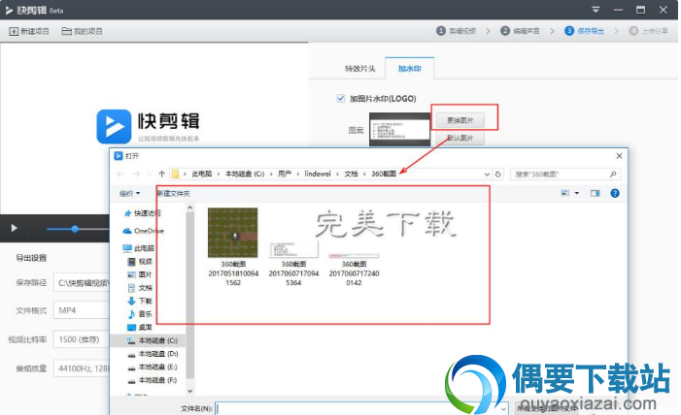Select 本地磁盘 (F:) in navigation pane
The height and width of the screenshot is (415, 681).
pos(152,380)
